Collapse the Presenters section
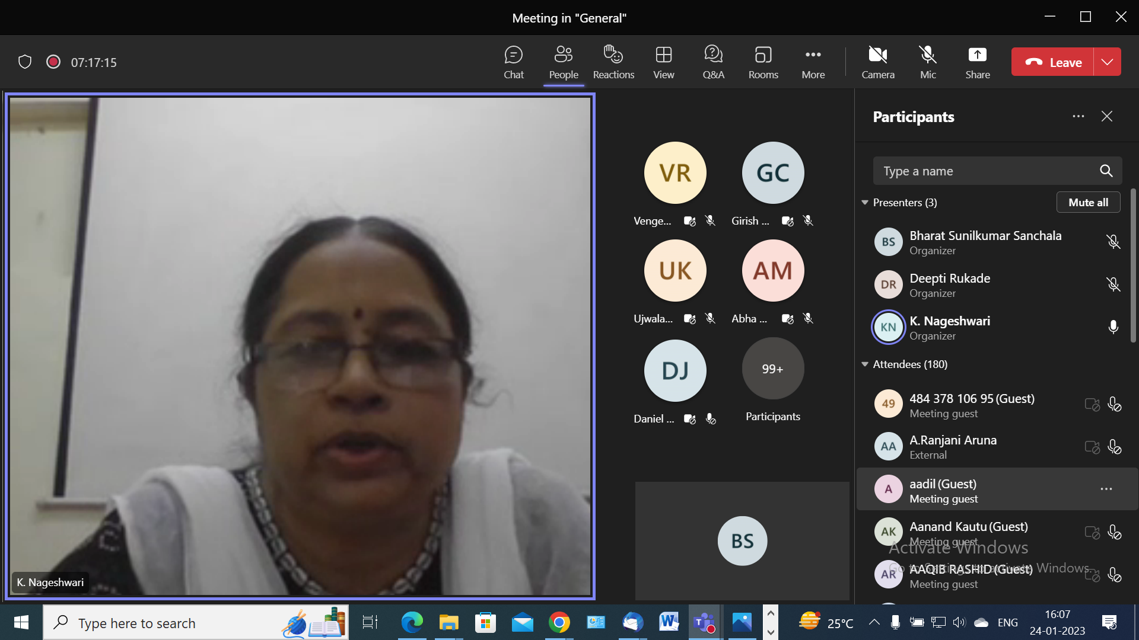This screenshot has height=640, width=1139. click(x=865, y=203)
